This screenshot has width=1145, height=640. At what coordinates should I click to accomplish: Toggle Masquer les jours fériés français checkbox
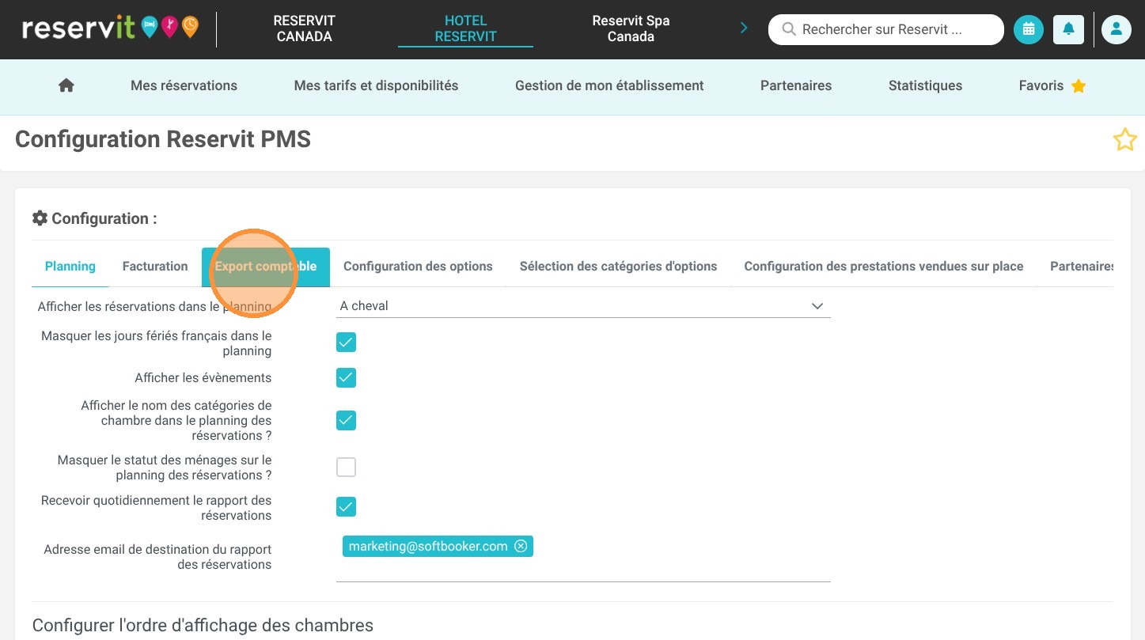tap(346, 343)
